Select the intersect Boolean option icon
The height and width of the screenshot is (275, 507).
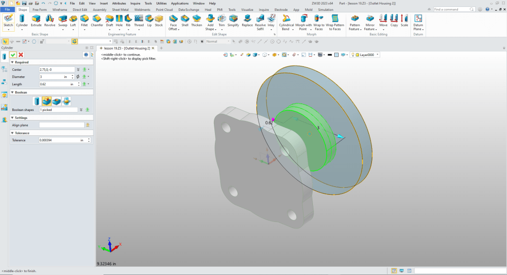[66, 101]
